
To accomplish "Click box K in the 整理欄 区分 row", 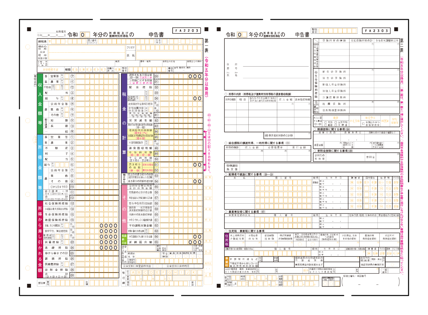I will point(194,273).
